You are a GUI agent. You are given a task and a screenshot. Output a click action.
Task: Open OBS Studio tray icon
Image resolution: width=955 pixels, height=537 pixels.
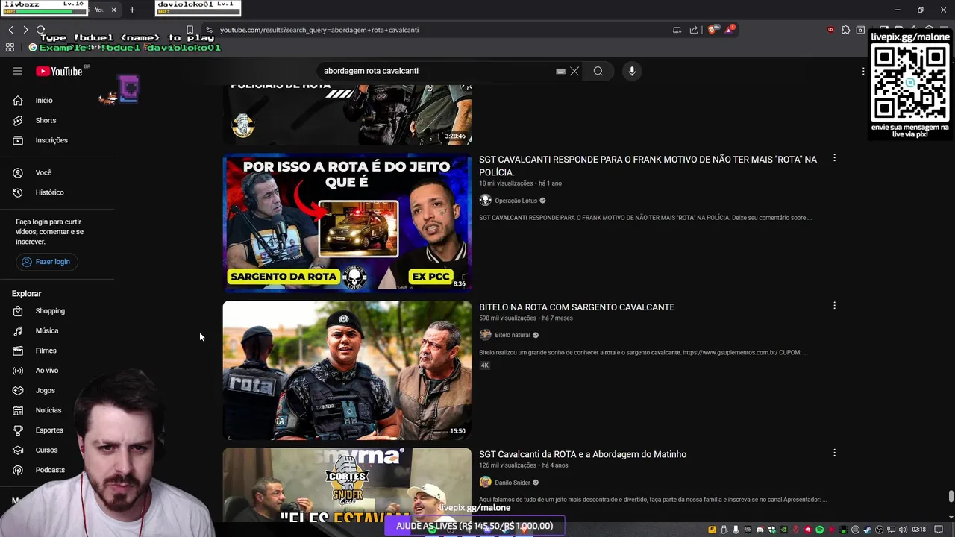(879, 530)
